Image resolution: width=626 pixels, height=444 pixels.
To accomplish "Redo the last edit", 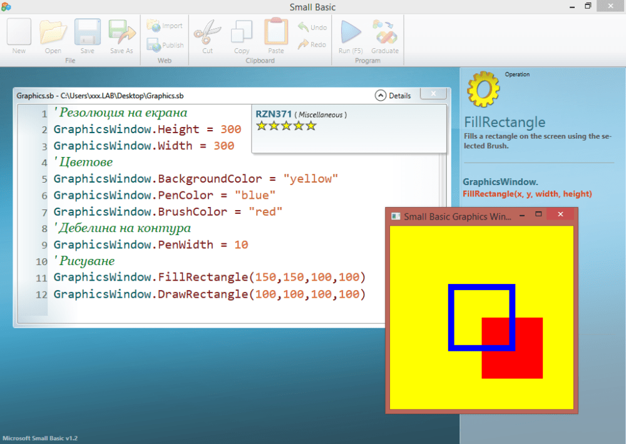I will tap(312, 44).
